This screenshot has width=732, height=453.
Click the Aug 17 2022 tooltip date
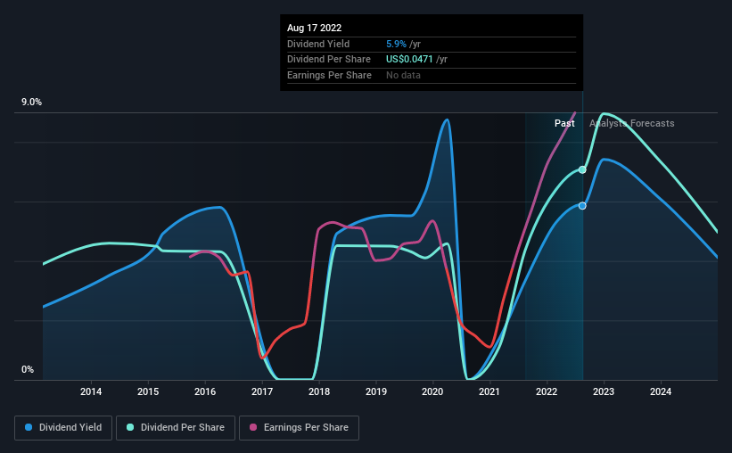pos(314,28)
